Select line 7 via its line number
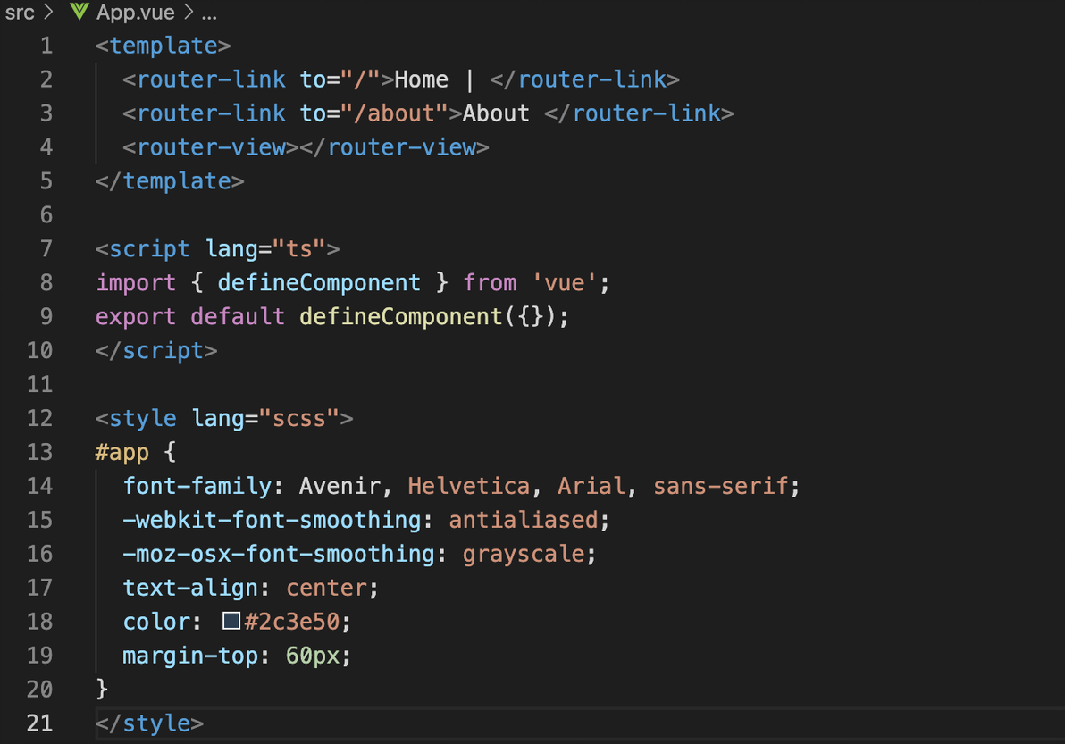Viewport: 1065px width, 744px height. click(46, 248)
